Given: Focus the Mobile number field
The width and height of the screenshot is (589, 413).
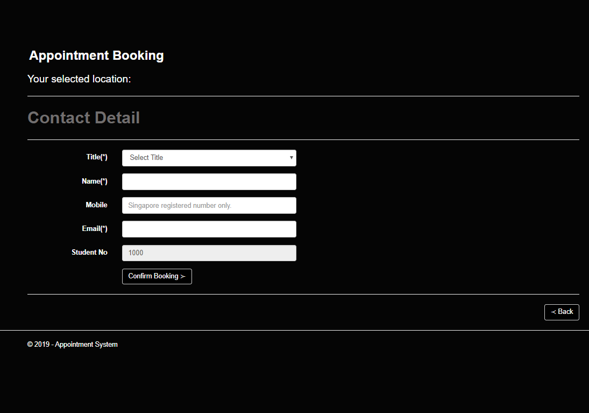Looking at the screenshot, I should point(209,205).
